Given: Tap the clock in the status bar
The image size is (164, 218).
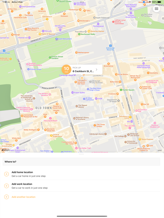Looking at the screenshot, I should point(6,2).
